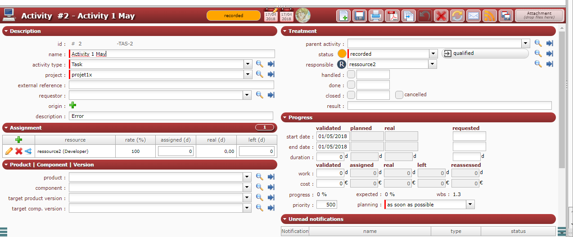Click the new item icon in toolbar
Screen dimensions: 573x237
[x=343, y=16]
